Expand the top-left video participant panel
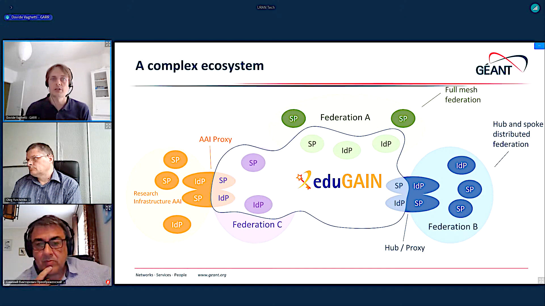The height and width of the screenshot is (306, 545). 108,44
